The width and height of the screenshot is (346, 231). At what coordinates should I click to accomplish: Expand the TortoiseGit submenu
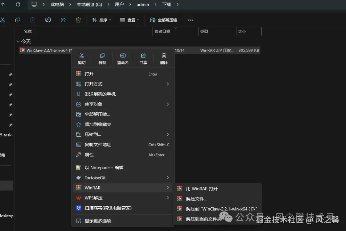[x=123, y=178]
